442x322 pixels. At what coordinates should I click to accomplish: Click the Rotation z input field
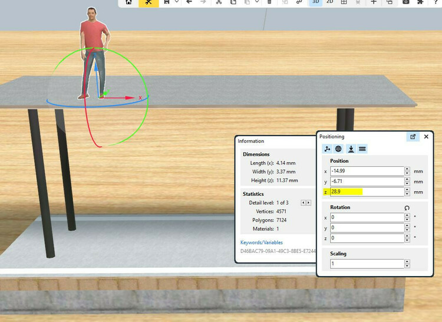367,238
